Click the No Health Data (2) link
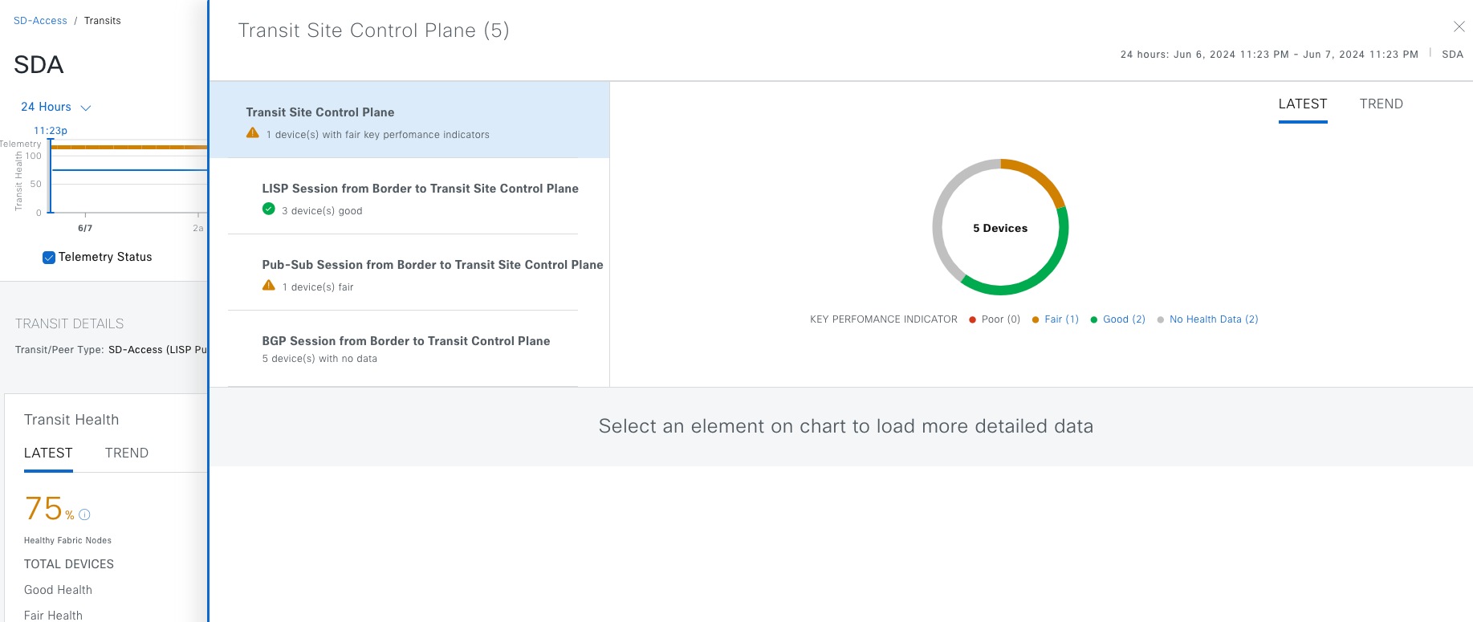This screenshot has height=622, width=1473. tap(1213, 319)
